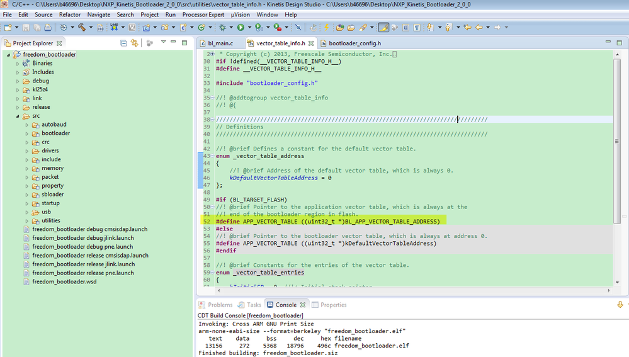Open the Processor Expert menu
This screenshot has height=357, width=629.
coord(203,14)
